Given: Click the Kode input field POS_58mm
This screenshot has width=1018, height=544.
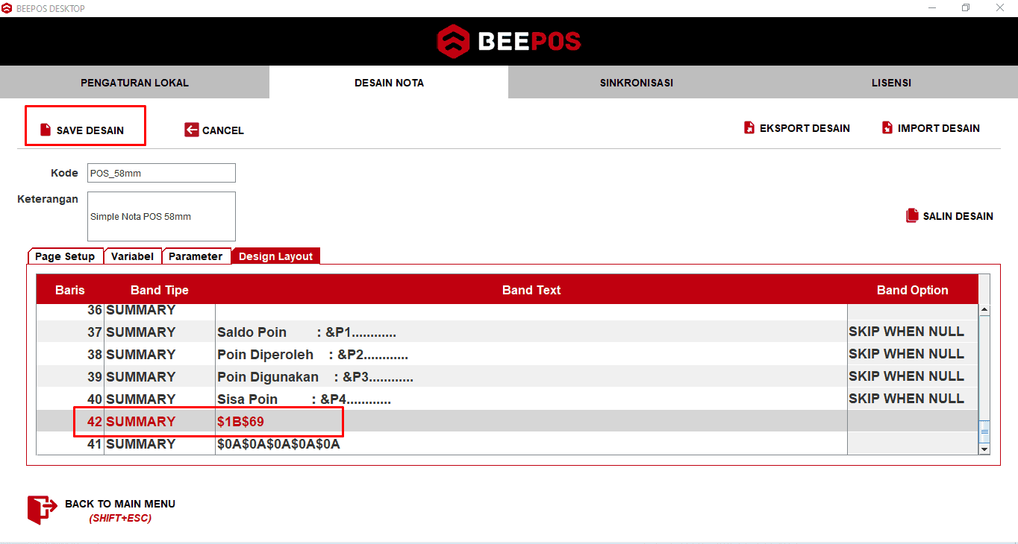Looking at the screenshot, I should click(161, 173).
